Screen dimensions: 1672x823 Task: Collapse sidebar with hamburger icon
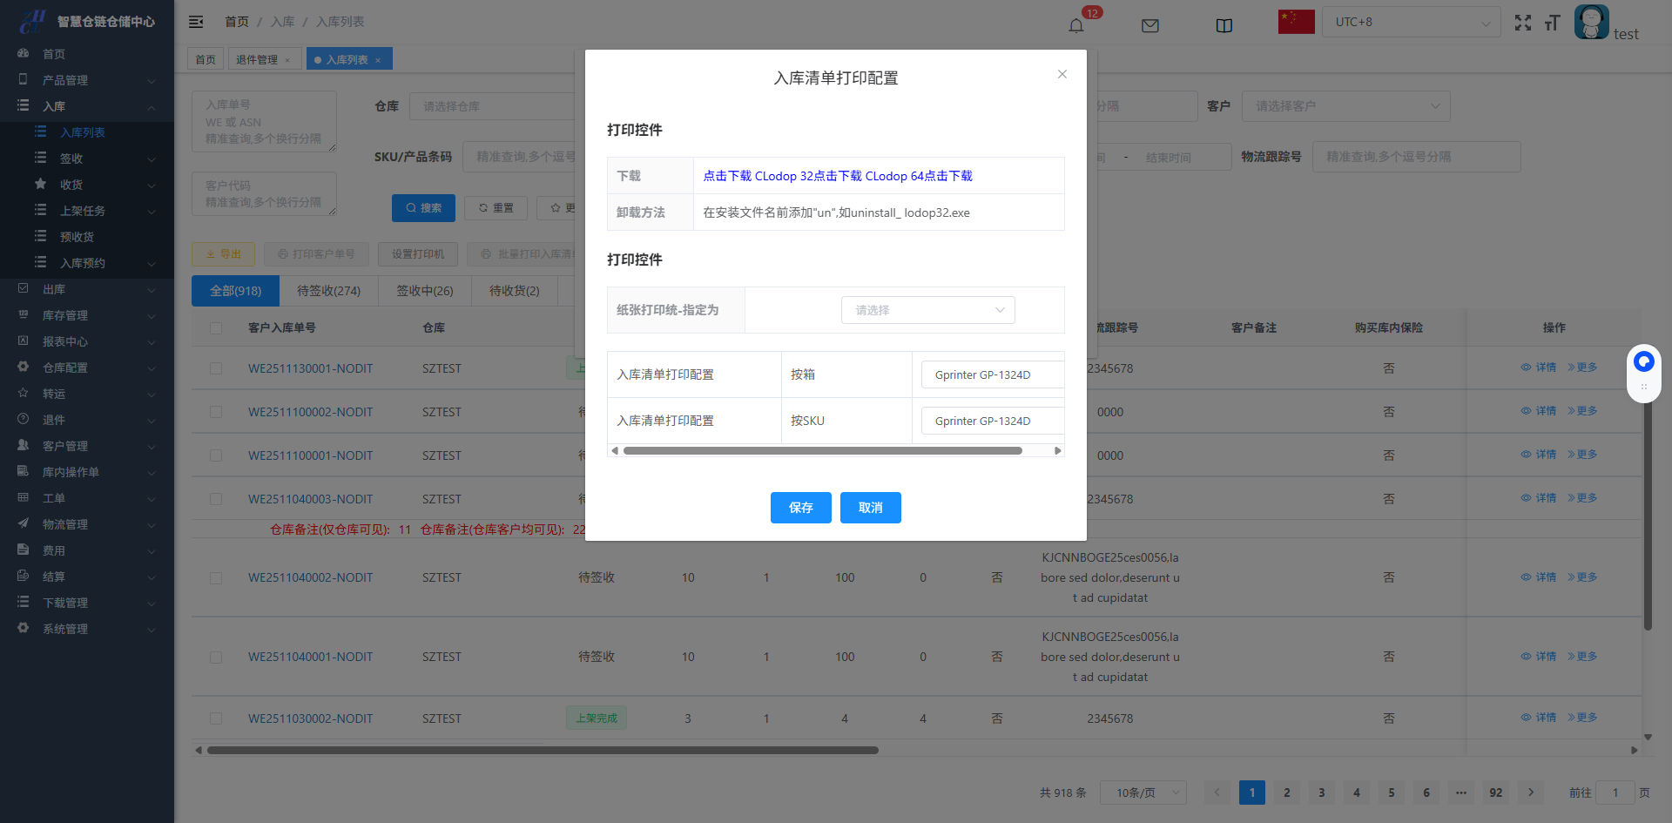[196, 22]
